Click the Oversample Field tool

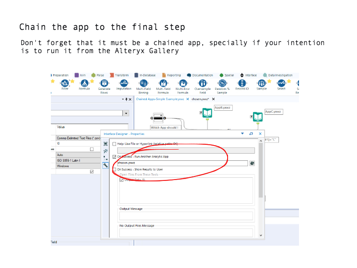pyautogui.click(x=203, y=84)
